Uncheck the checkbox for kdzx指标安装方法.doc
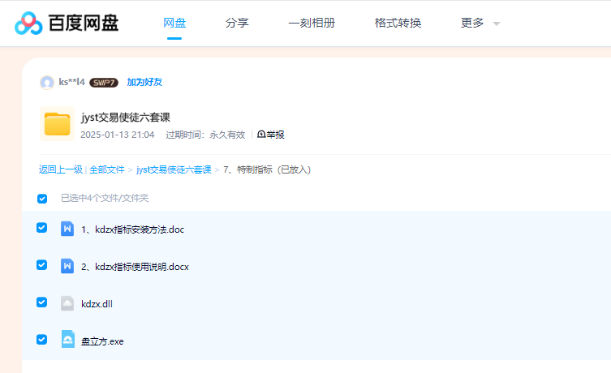 pos(41,228)
